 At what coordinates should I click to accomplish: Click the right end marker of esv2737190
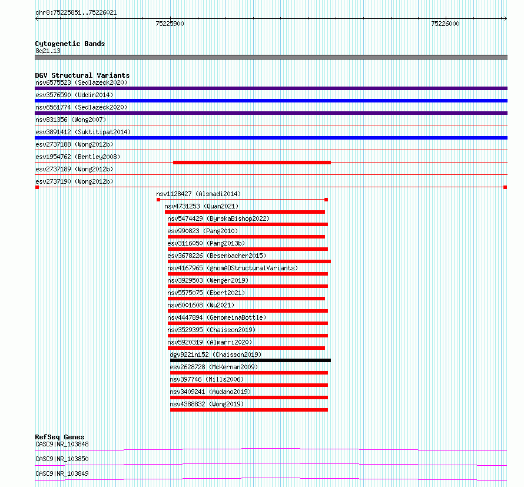tap(505, 187)
